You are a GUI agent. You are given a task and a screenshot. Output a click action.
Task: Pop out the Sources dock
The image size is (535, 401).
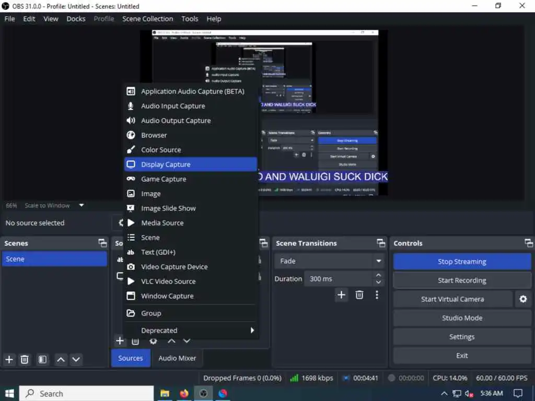pos(264,243)
